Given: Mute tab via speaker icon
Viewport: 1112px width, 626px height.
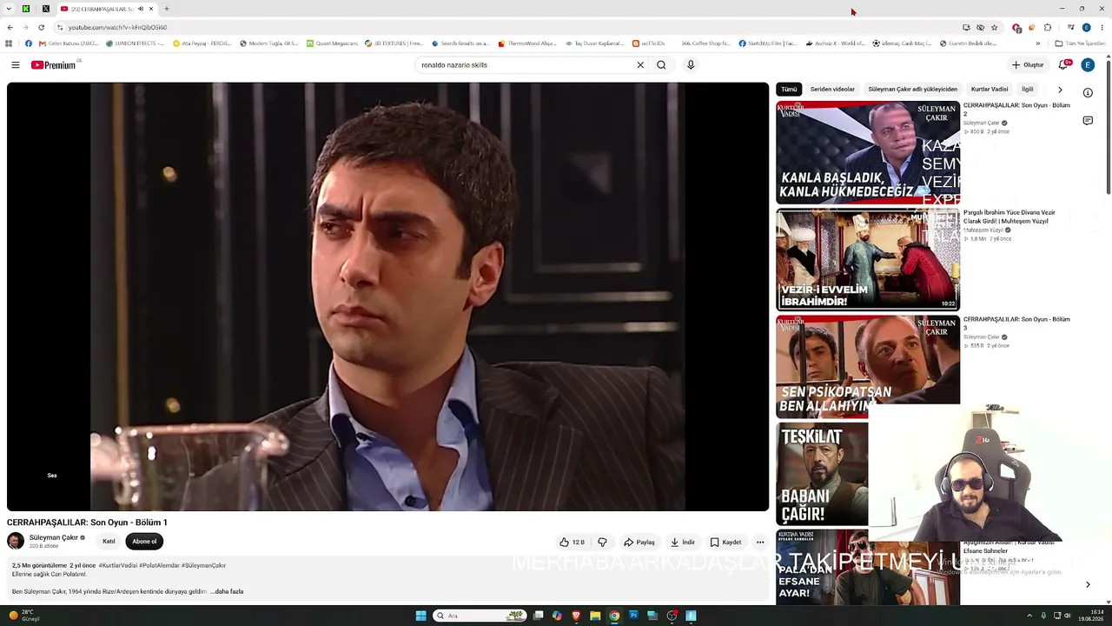Looking at the screenshot, I should (x=140, y=9).
